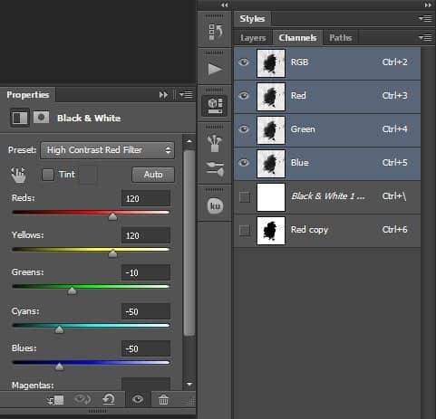Click the Auto button
This screenshot has width=436, height=419.
click(153, 175)
